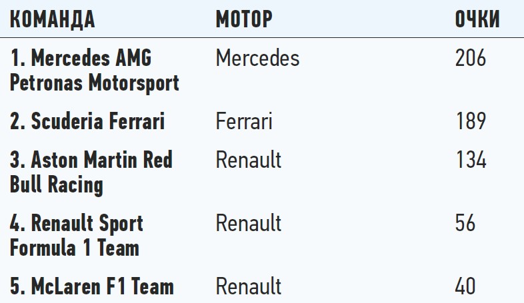Select the Aston Martin Red Bull Racing name

pos(91,172)
